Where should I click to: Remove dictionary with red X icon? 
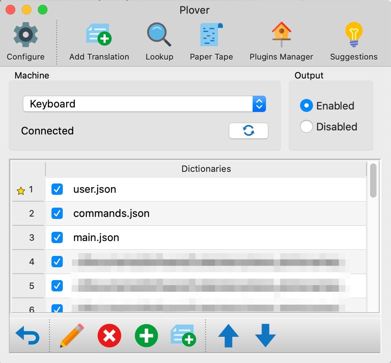point(109,335)
